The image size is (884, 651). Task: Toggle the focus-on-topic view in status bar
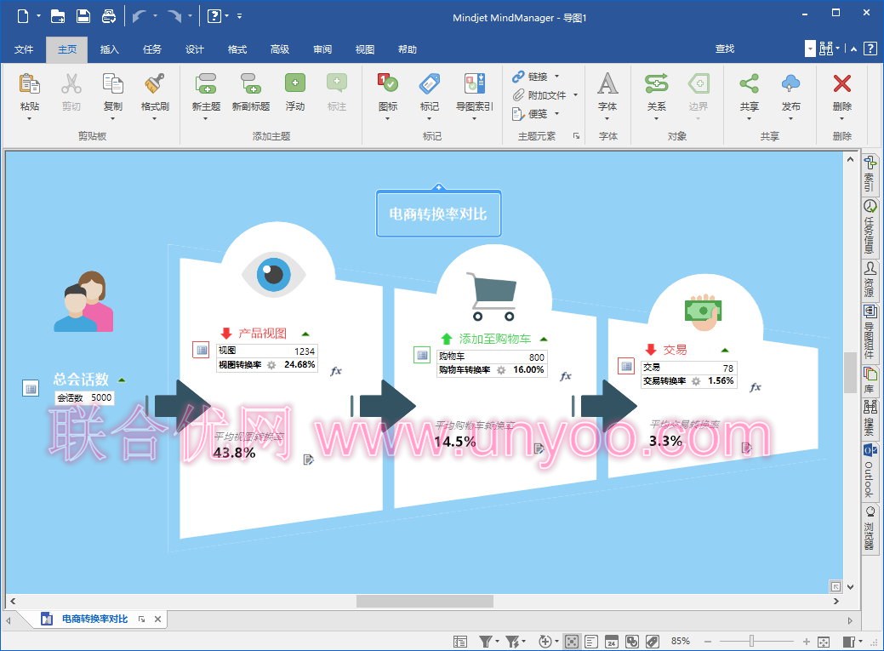point(571,642)
